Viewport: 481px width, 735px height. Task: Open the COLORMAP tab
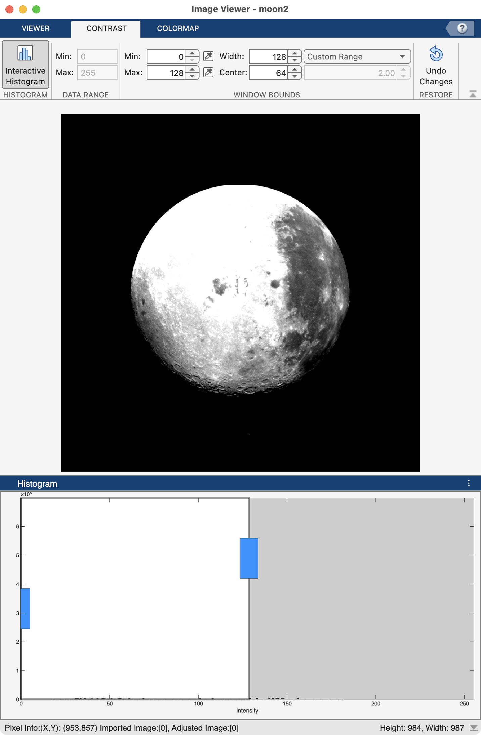pyautogui.click(x=178, y=28)
